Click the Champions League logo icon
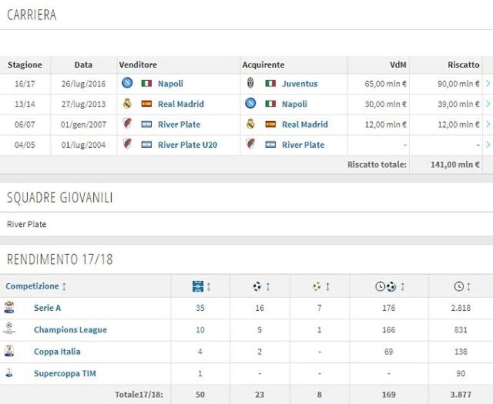 [x=9, y=329]
